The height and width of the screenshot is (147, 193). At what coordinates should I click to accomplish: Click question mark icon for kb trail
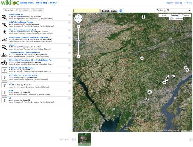tap(5, 100)
